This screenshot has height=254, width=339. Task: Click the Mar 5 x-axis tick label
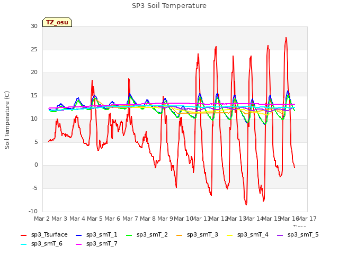[95, 219]
